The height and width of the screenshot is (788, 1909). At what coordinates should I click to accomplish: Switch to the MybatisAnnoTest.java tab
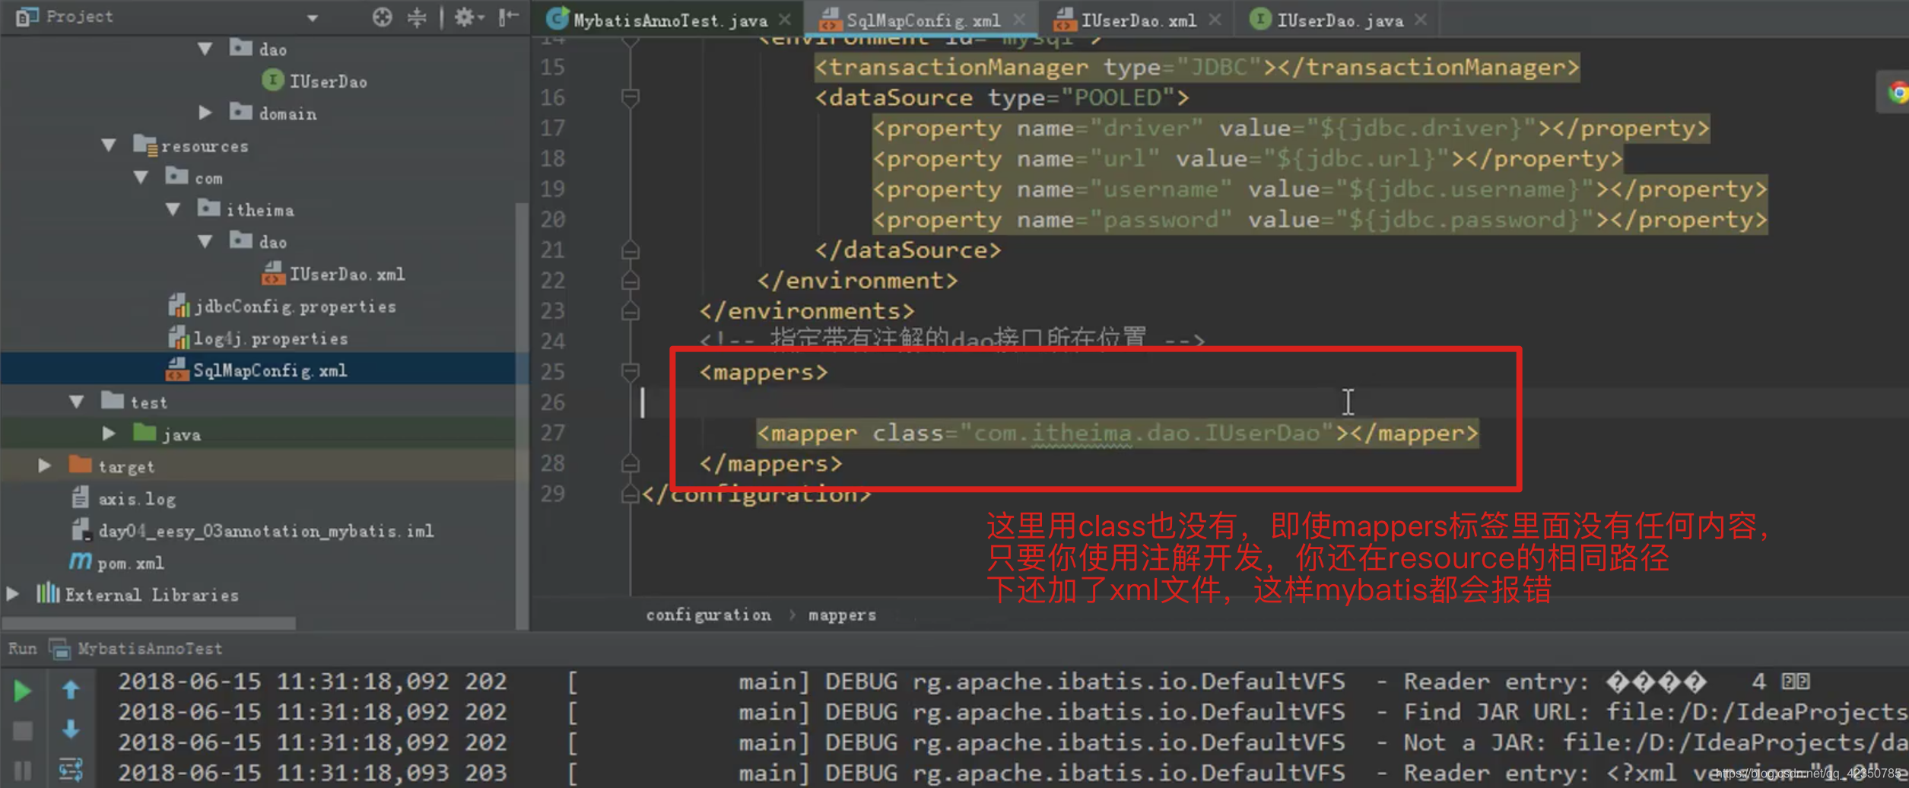click(669, 21)
